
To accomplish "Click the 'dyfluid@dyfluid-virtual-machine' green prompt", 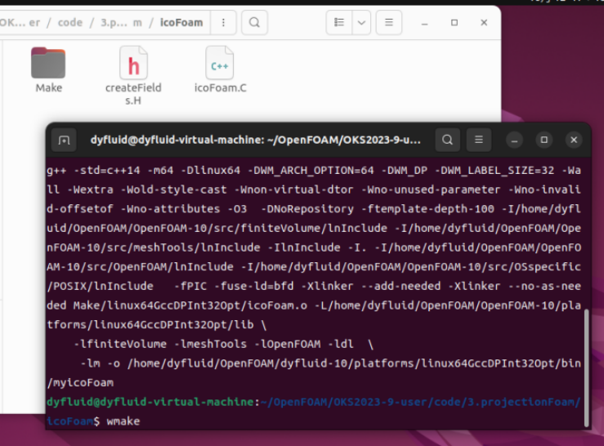I will [x=150, y=402].
